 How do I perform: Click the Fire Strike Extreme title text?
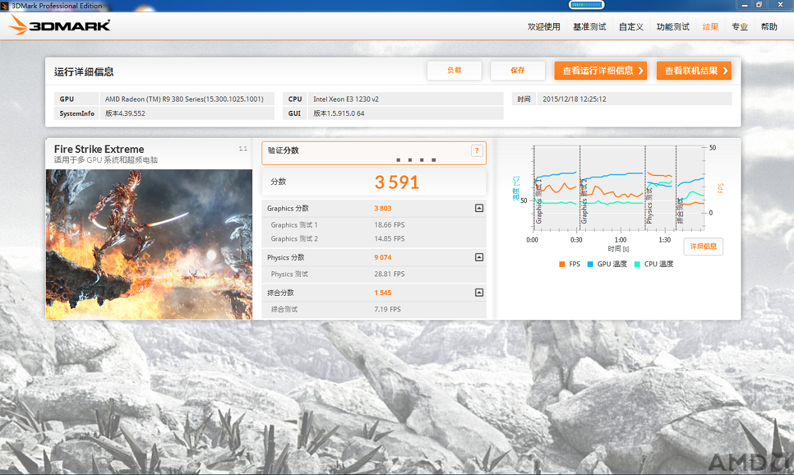99,149
